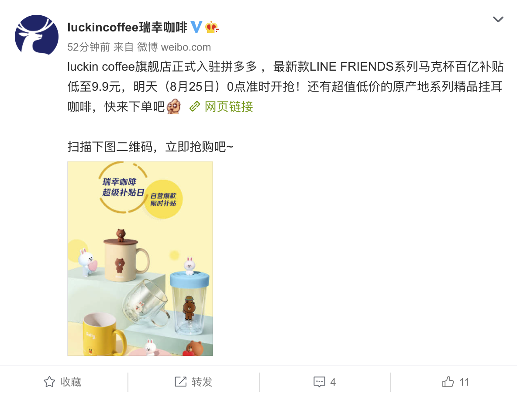Click the comment count 4
517x397 pixels.
333,382
